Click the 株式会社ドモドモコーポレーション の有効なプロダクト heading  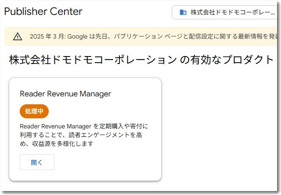141,60
